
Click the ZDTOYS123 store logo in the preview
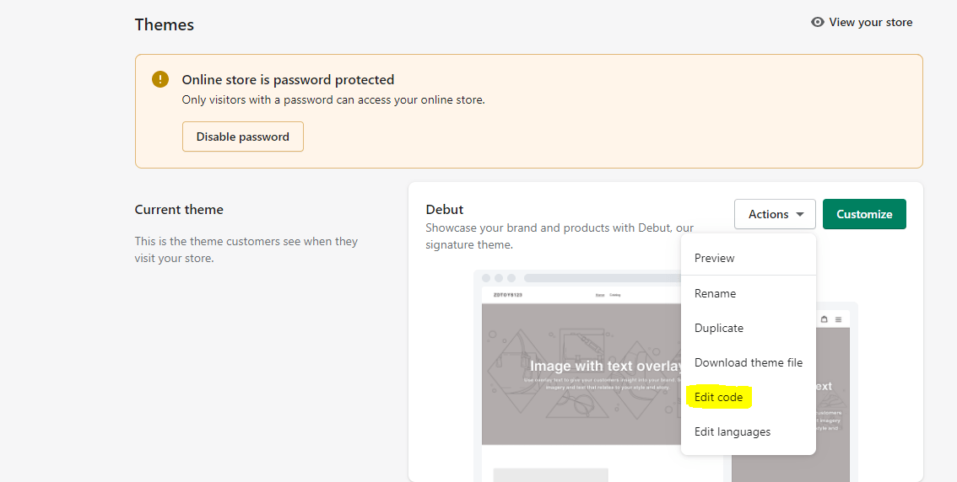[x=507, y=295]
